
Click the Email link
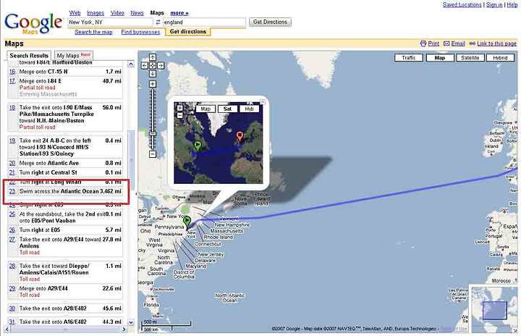tap(458, 43)
